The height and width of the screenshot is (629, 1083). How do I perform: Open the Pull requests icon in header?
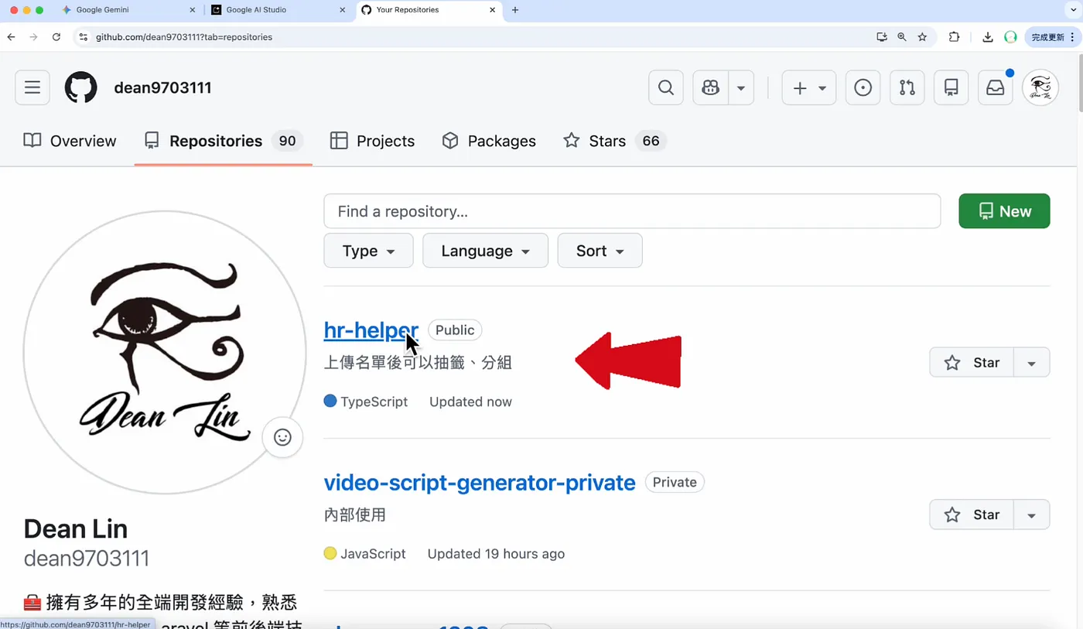point(907,87)
